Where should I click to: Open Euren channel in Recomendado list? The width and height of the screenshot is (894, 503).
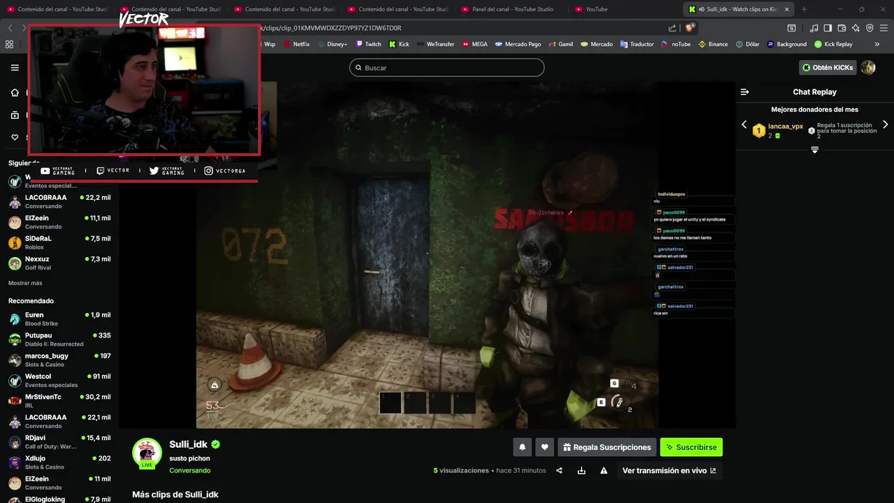[x=59, y=319]
